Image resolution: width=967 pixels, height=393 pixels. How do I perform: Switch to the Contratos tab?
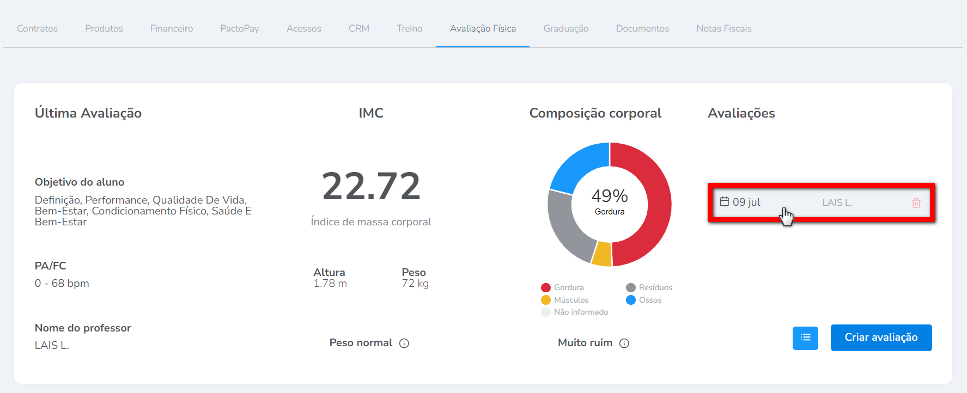click(x=37, y=28)
